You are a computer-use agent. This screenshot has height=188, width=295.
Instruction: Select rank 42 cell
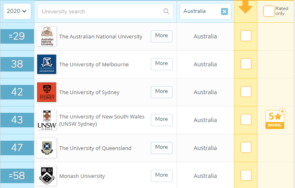(17, 92)
